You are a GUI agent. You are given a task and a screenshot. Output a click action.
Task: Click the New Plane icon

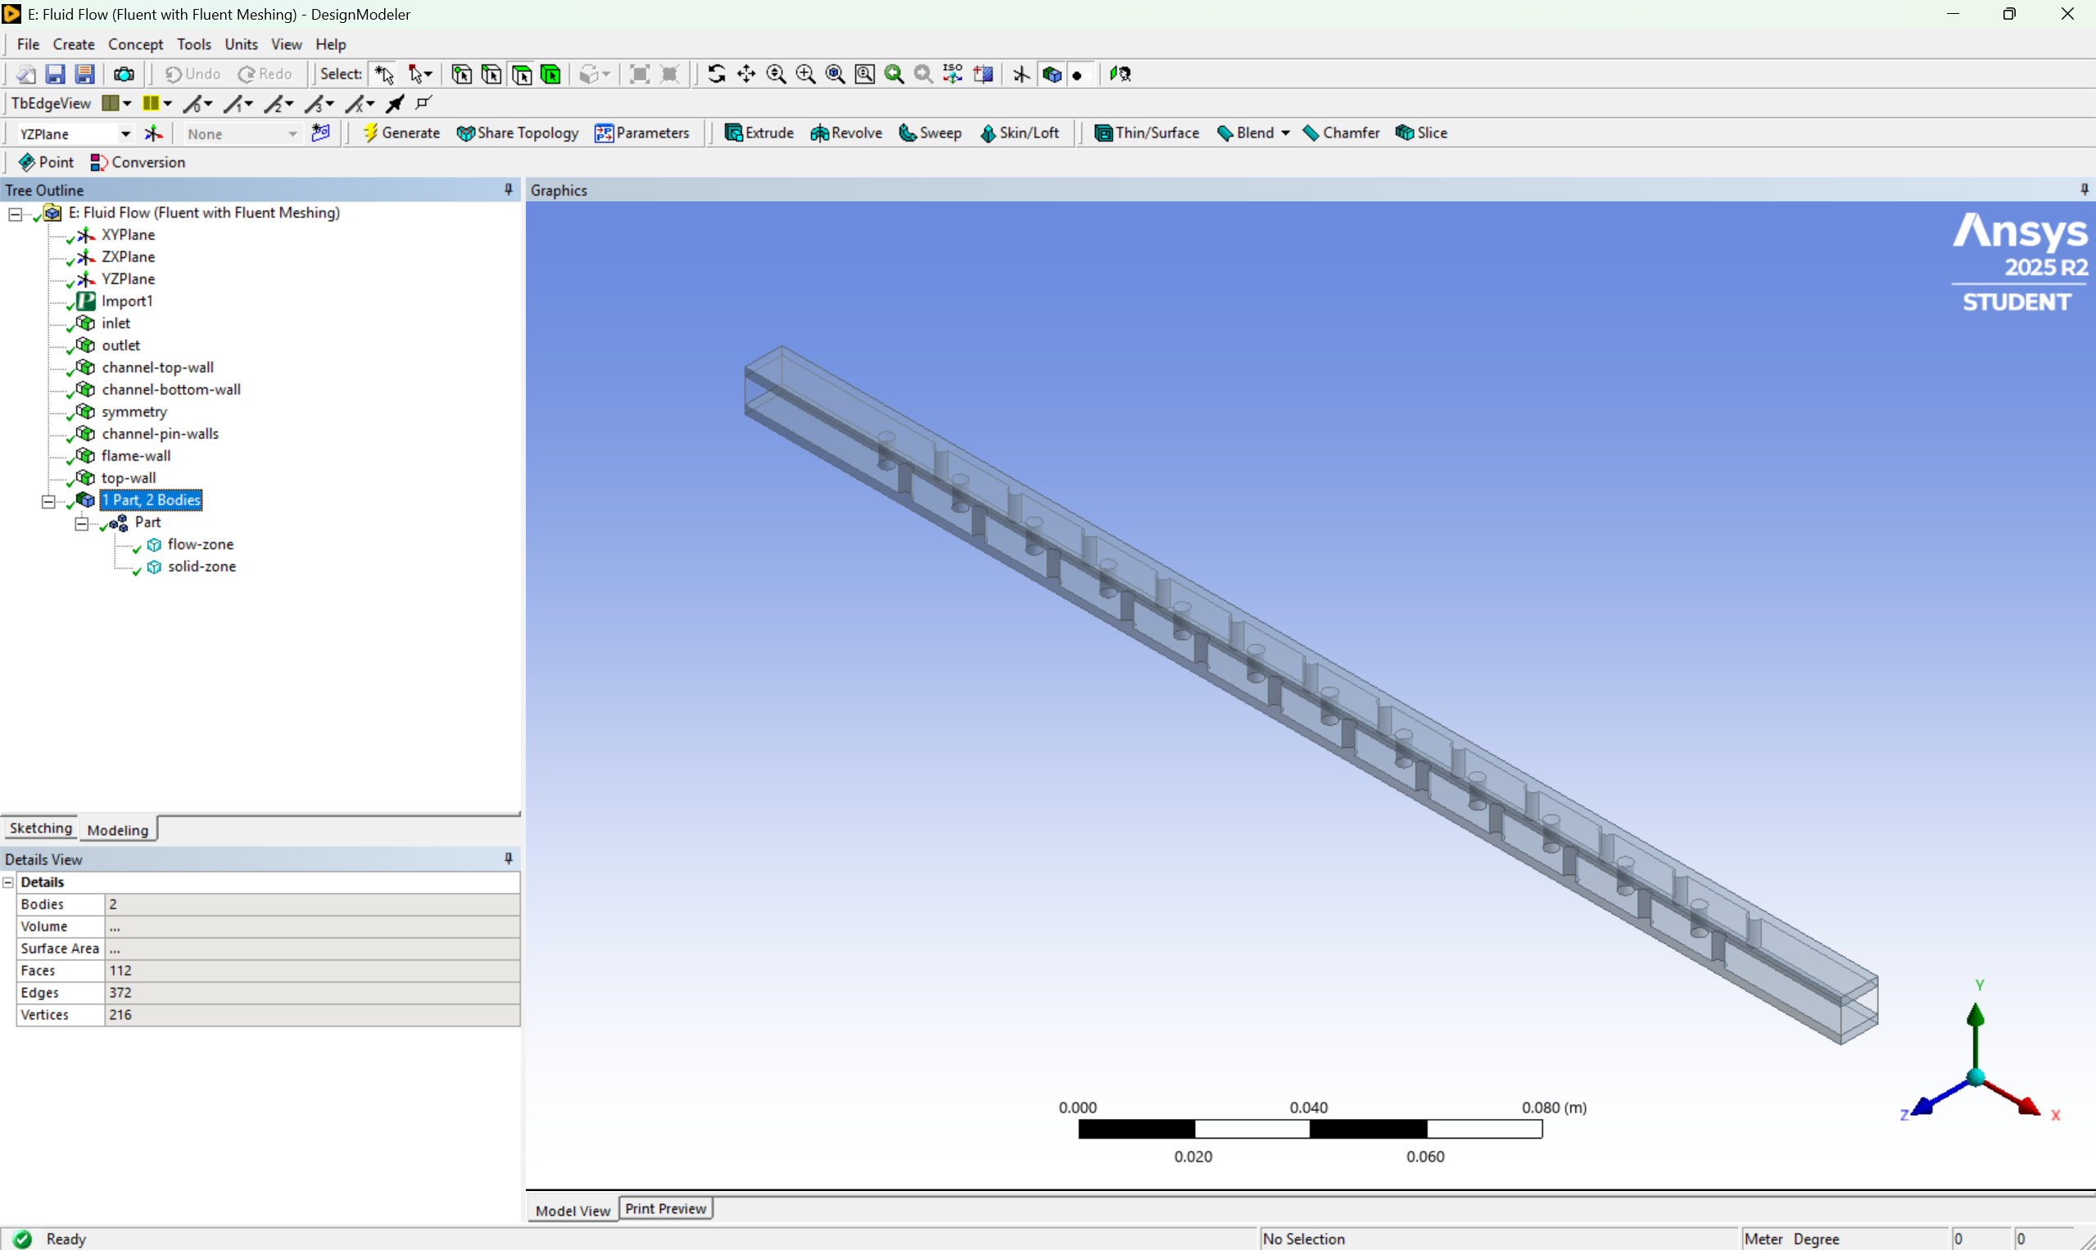click(x=153, y=133)
